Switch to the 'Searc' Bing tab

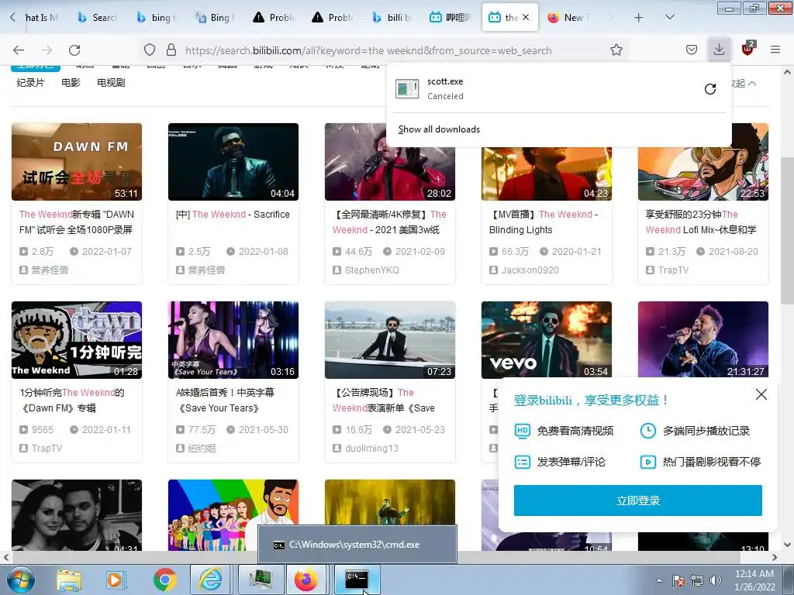[97, 18]
